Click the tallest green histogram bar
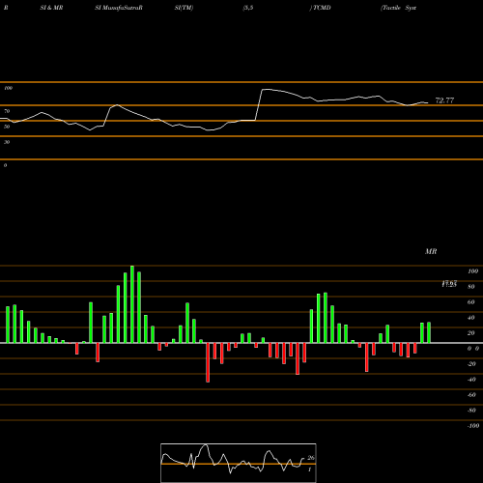 pyautogui.click(x=132, y=304)
